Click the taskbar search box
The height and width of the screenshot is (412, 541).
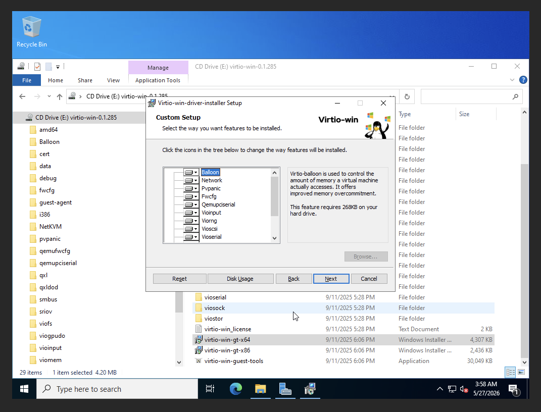pyautogui.click(x=117, y=389)
